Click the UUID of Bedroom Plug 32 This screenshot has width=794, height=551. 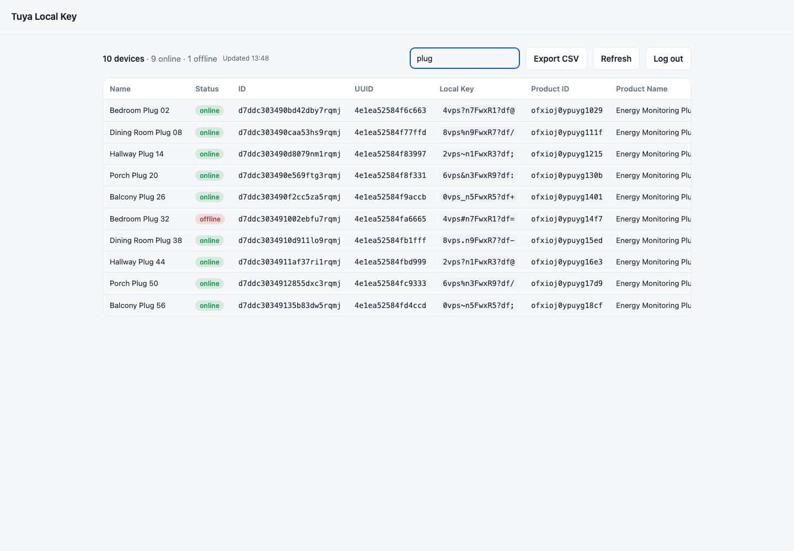[x=390, y=219]
